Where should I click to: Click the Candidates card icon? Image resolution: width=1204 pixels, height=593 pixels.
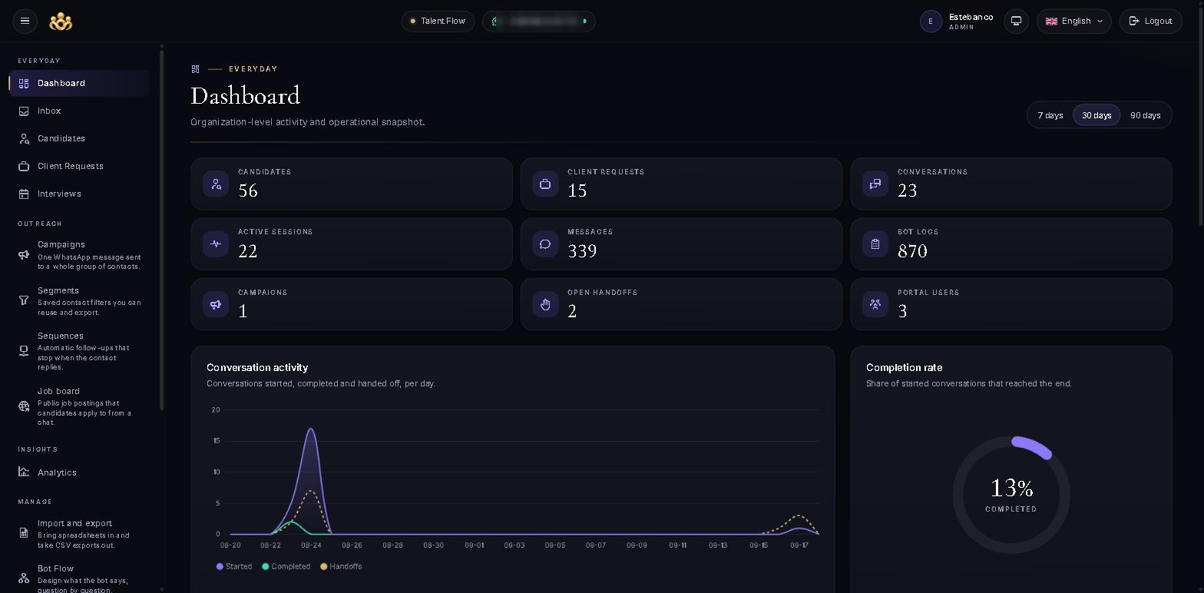(216, 184)
